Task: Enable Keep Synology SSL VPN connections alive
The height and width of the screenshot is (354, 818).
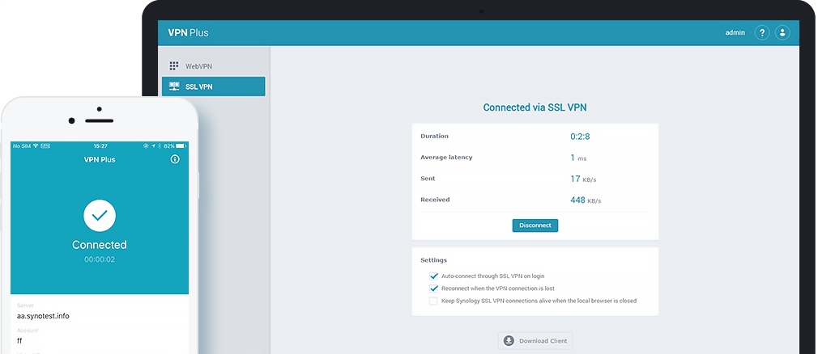Action: coord(433,301)
